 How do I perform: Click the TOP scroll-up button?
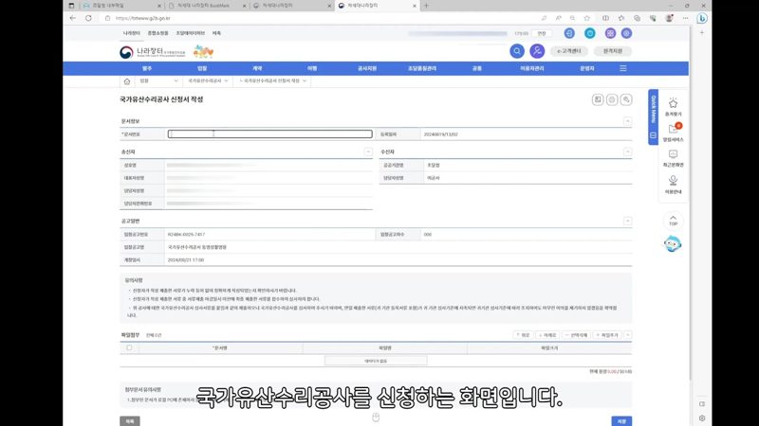click(x=673, y=221)
